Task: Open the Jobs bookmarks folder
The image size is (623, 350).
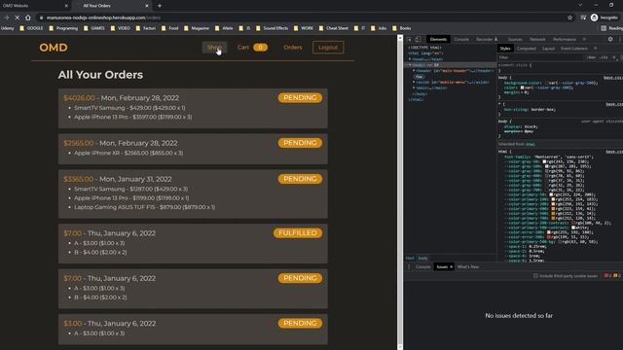Action: (x=379, y=28)
